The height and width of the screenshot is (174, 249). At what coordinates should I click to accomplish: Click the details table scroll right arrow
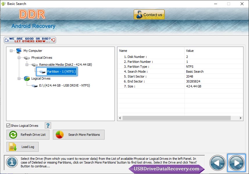[x=240, y=118]
